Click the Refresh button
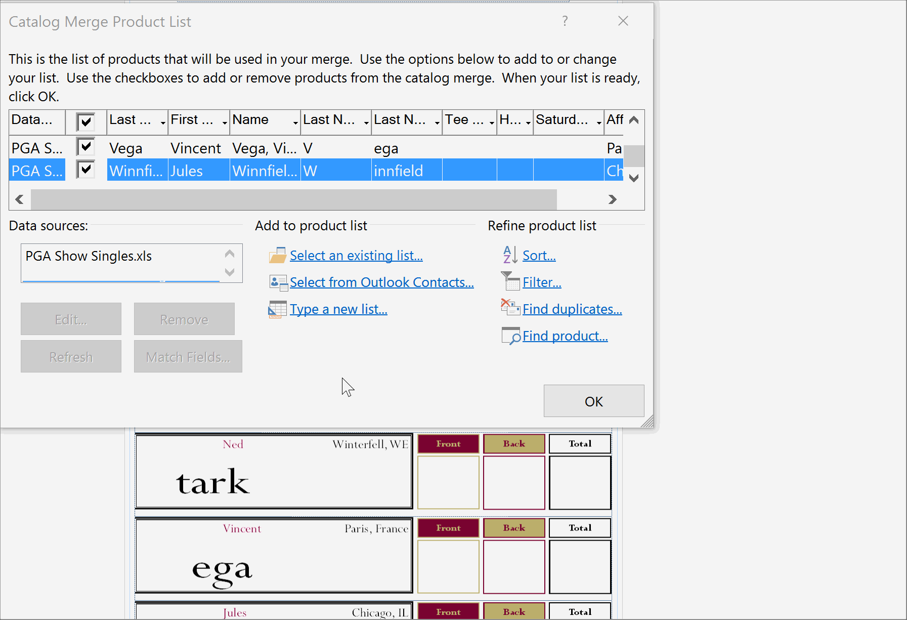The image size is (907, 620). [71, 356]
